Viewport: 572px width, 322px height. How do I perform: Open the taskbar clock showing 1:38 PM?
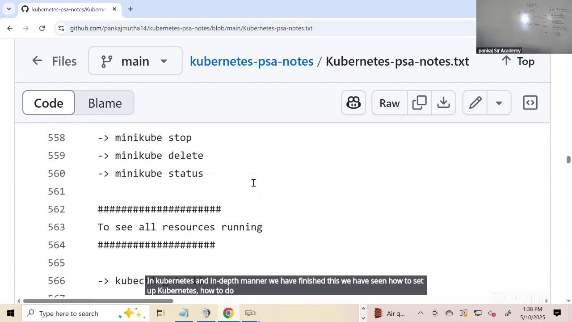pos(532,313)
